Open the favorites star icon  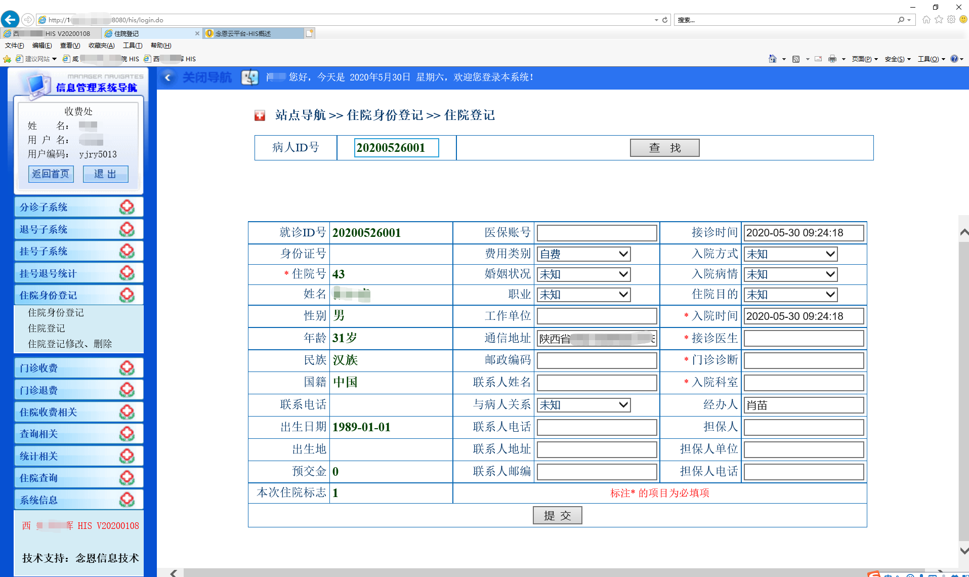tap(939, 20)
